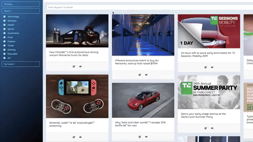Image resolution: width=253 pixels, height=142 pixels.
Task: Click edit icon under VMware Avi Networks article
Action: coord(140,75)
